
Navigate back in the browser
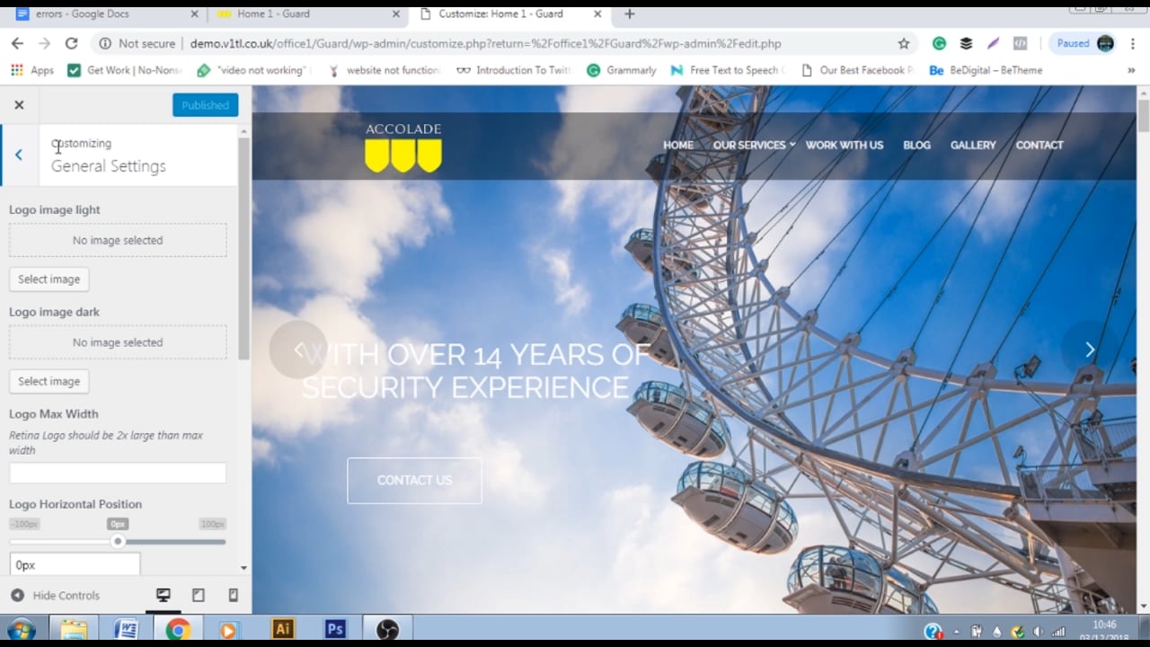(x=17, y=43)
